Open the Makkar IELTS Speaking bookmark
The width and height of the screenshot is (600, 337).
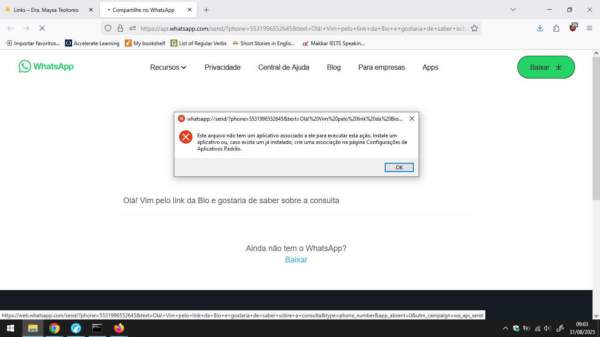pos(333,43)
